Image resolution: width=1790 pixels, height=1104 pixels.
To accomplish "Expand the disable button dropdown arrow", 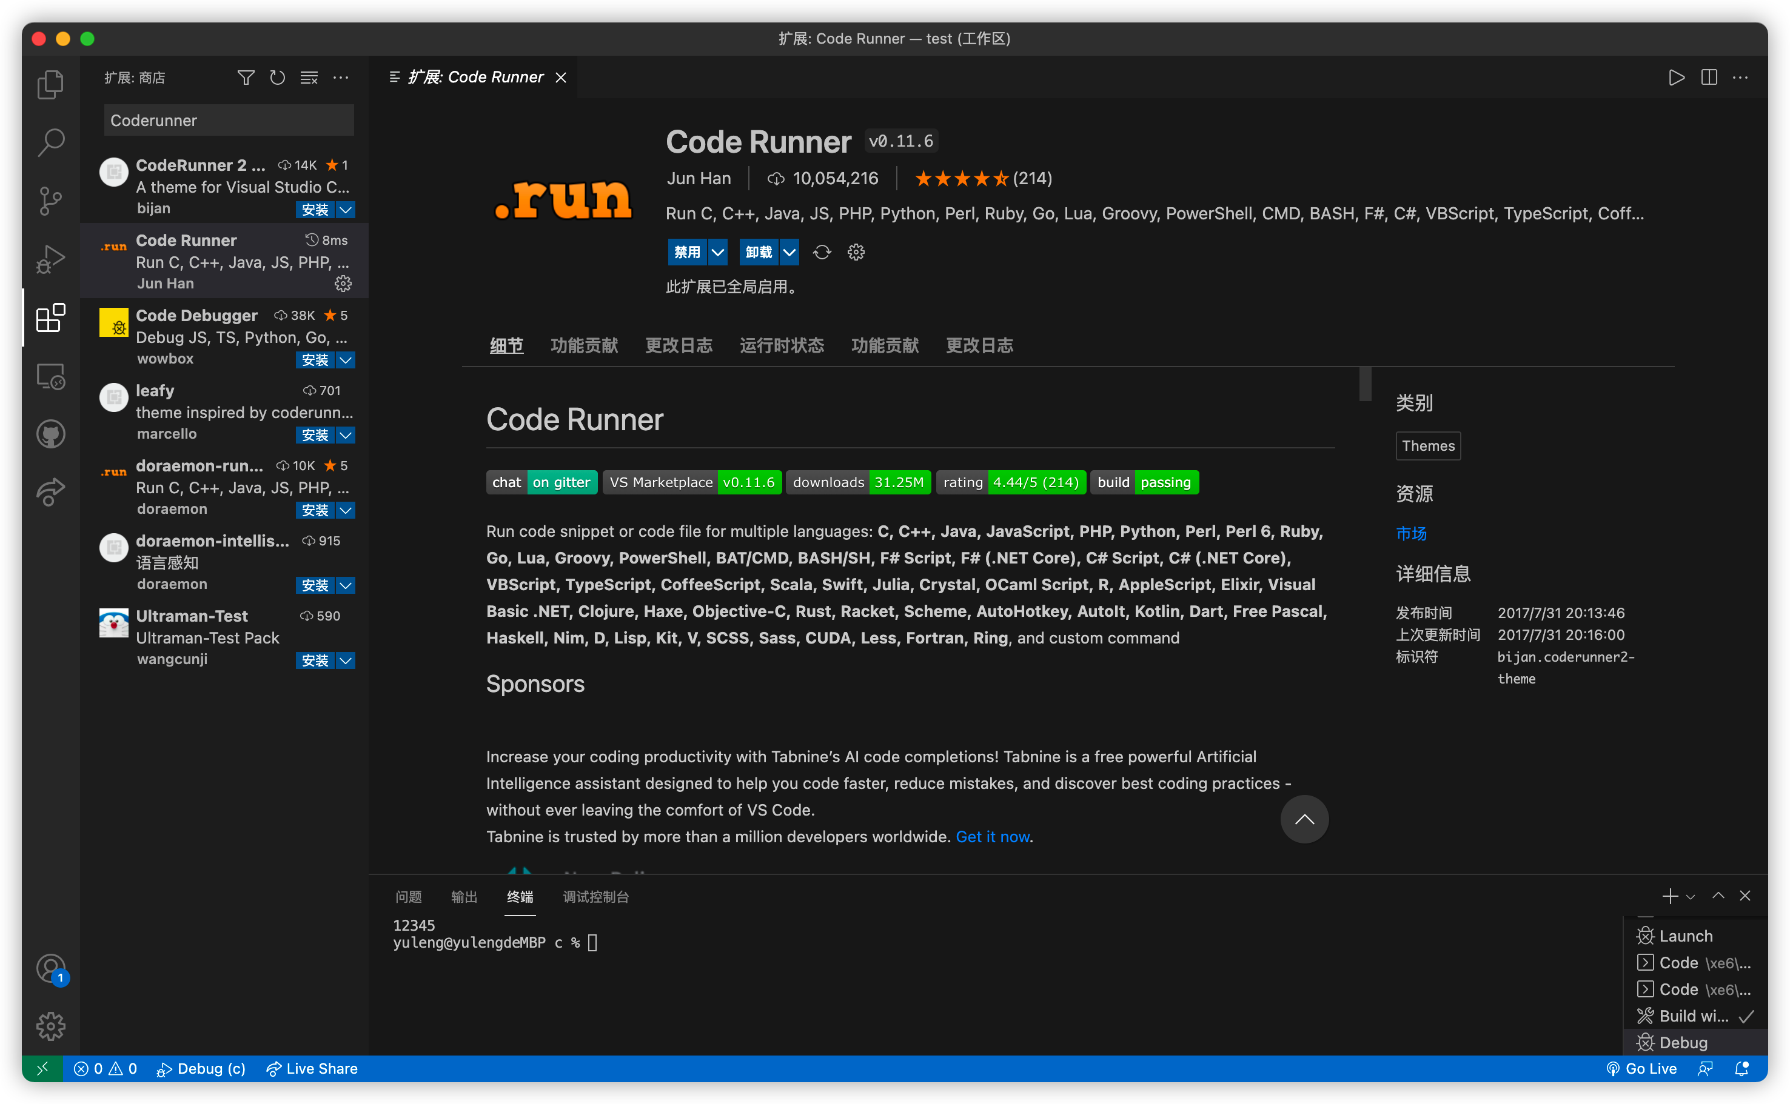I will (718, 252).
